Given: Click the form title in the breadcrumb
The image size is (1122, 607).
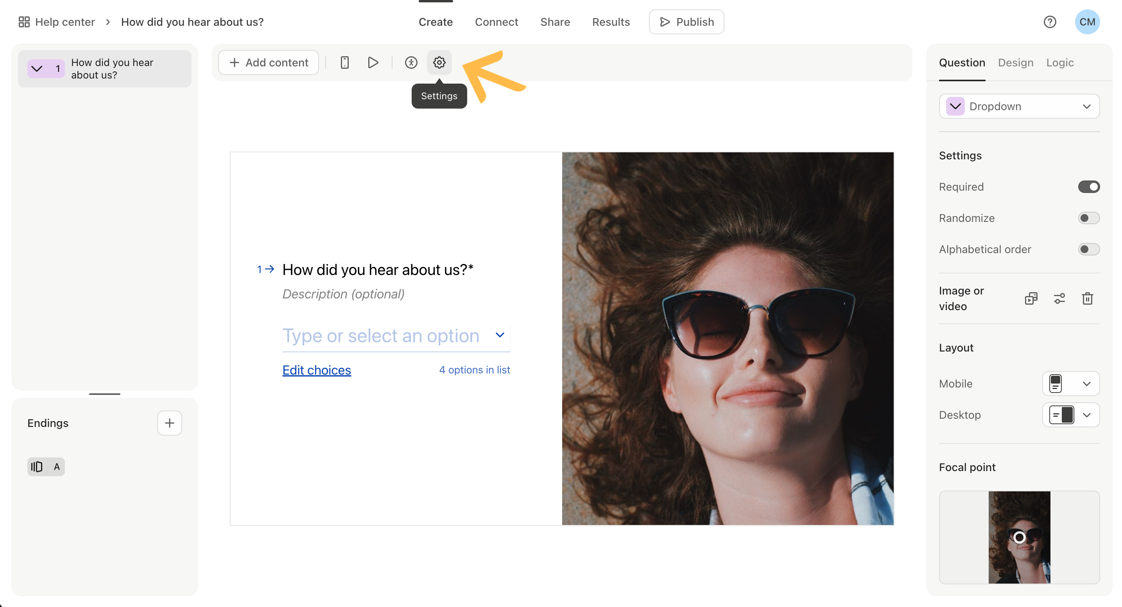Looking at the screenshot, I should [192, 22].
